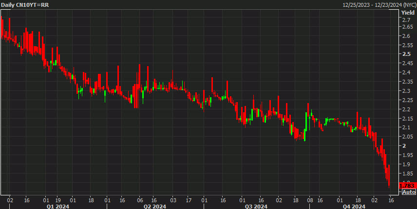Select the 2.25 yield axis label
The width and height of the screenshot is (417, 209).
(x=408, y=100)
